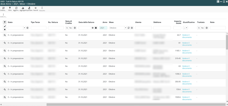Screen dimensions: 228x106
Task: Set Nota di Credito filter to Si
Action: point(67,28)
